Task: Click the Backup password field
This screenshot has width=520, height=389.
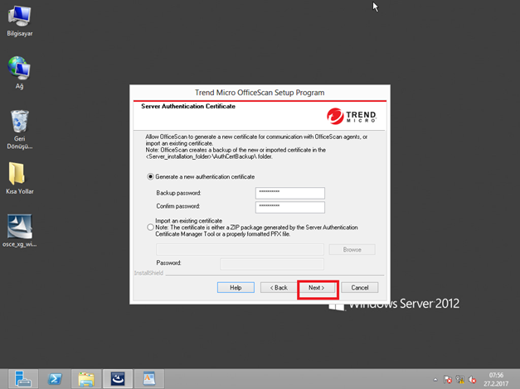Action: pos(289,193)
